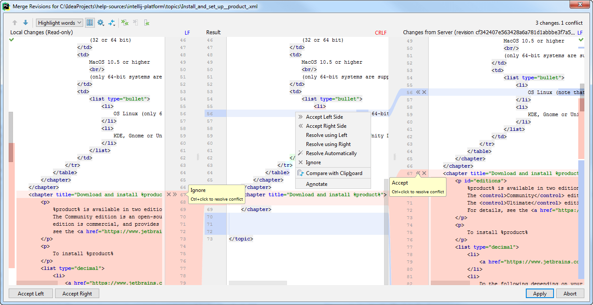The image size is (593, 305).
Task: Navigate to previous difference with up arrow
Action: [x=15, y=23]
